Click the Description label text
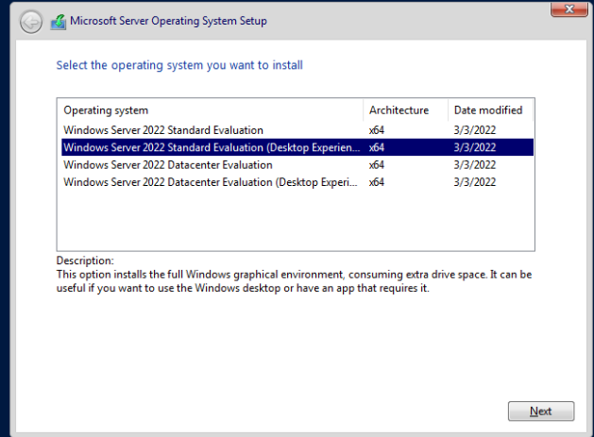 point(85,261)
